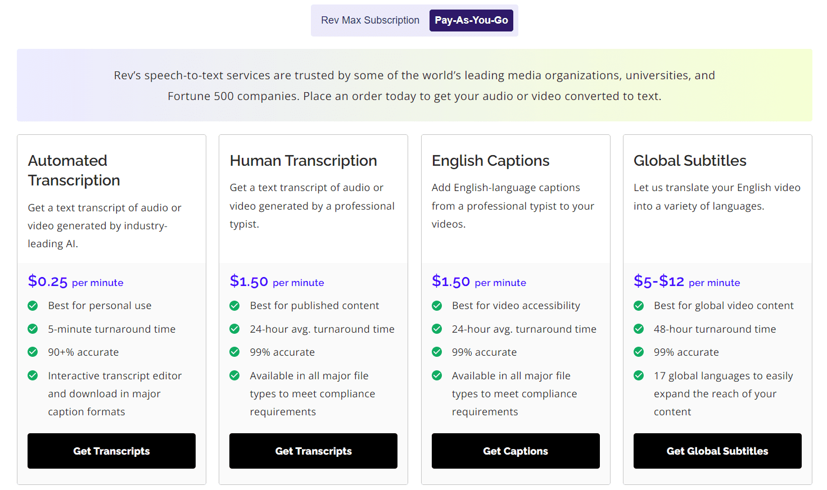Click the 'Global Subtitles' heading
Screen dimensions: 827x490
coord(690,161)
